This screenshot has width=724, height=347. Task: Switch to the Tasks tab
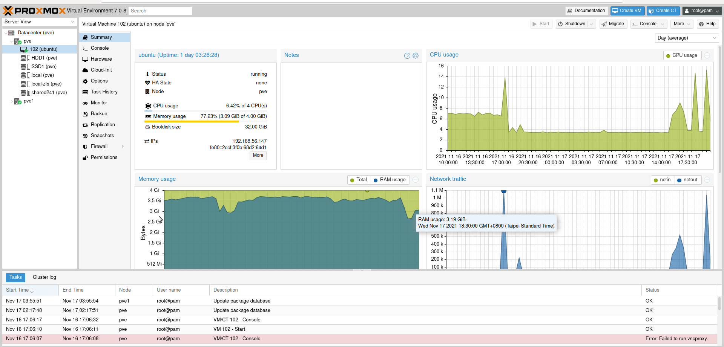click(x=16, y=278)
